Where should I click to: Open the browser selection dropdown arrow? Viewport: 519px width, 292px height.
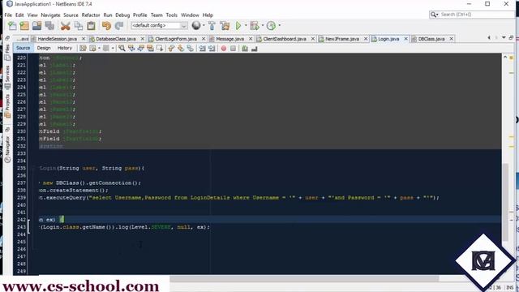tap(204, 25)
